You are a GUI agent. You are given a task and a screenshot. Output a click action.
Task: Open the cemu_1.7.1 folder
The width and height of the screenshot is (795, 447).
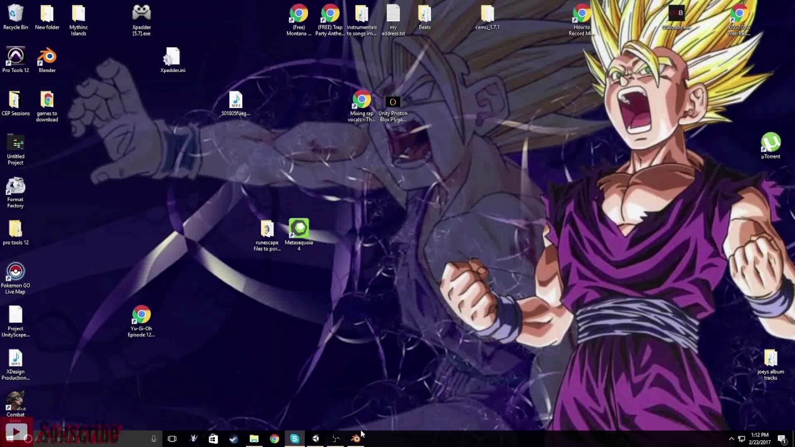point(488,18)
